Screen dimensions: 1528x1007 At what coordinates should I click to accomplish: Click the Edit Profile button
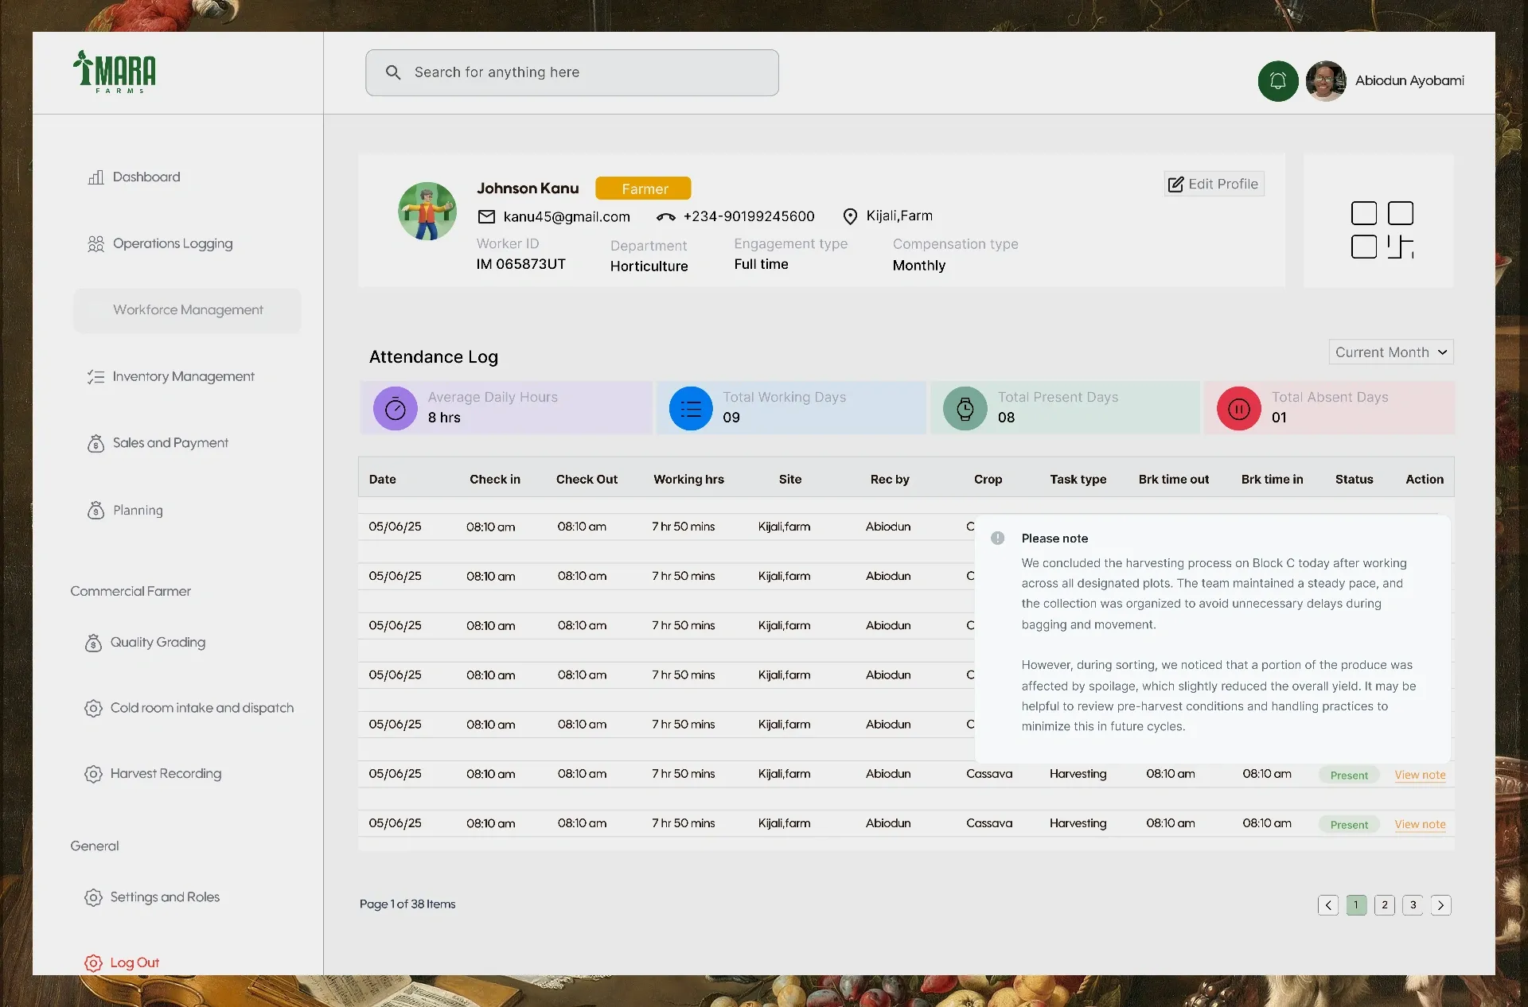coord(1213,184)
